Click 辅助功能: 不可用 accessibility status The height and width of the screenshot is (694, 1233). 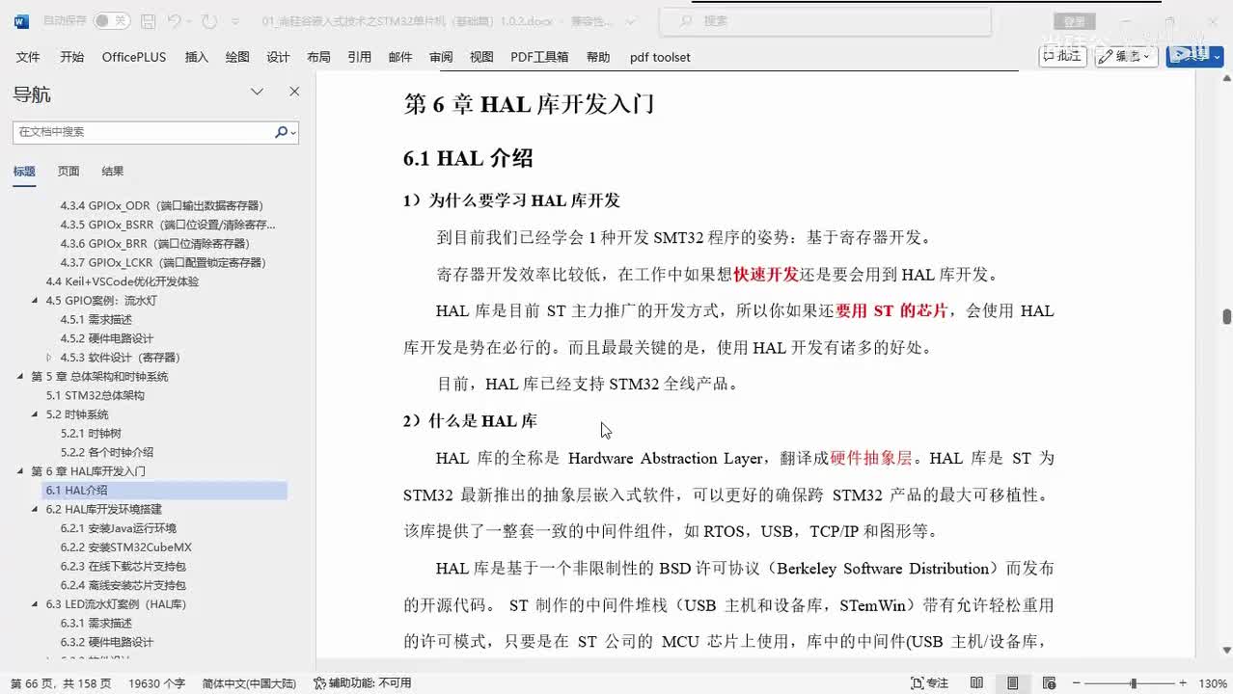(x=363, y=682)
